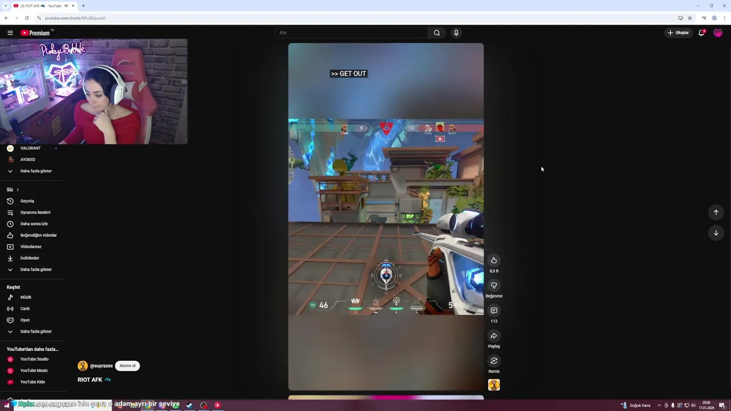Focus the Ara search field
The width and height of the screenshot is (731, 411).
pyautogui.click(x=351, y=33)
